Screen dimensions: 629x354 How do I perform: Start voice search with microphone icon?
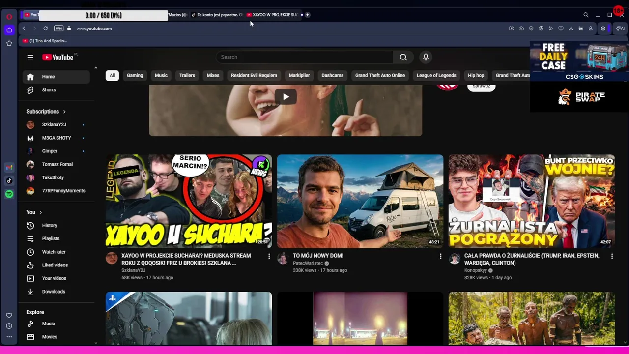tap(426, 57)
